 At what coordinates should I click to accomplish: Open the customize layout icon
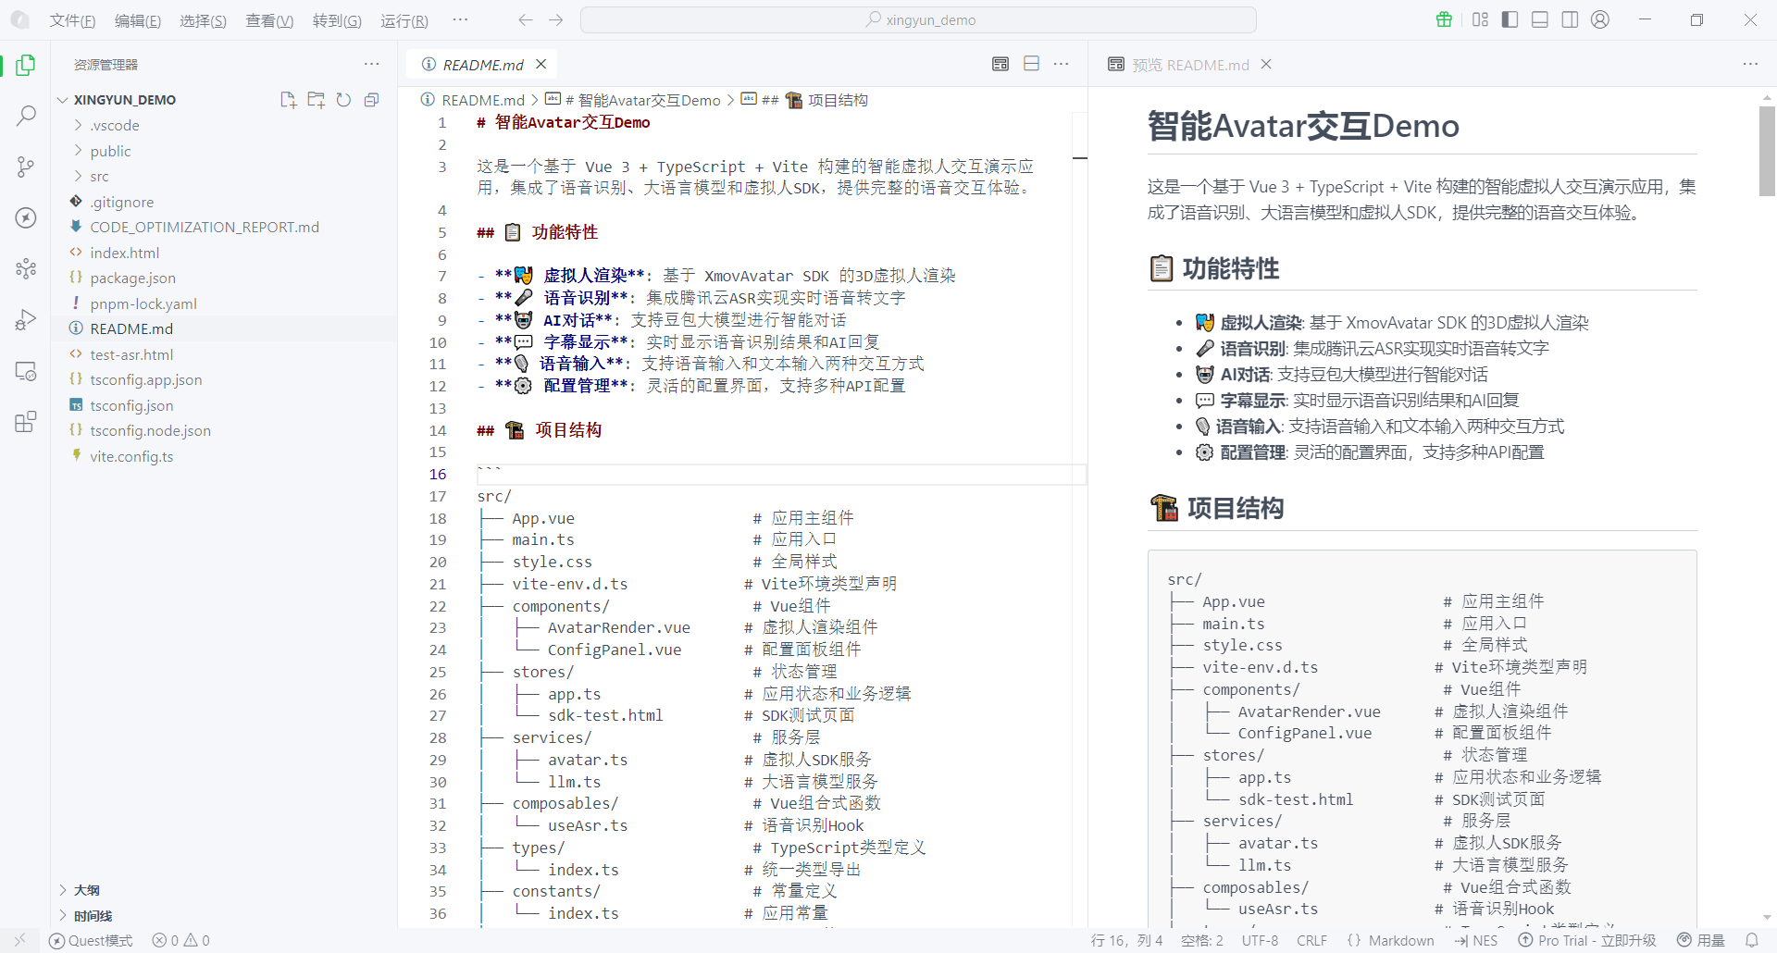[x=1480, y=19]
